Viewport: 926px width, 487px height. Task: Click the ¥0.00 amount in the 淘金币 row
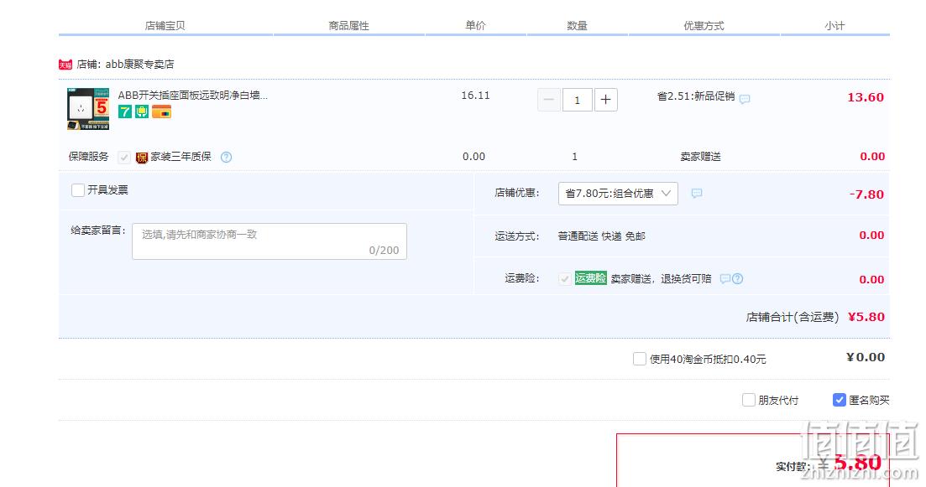tap(866, 357)
